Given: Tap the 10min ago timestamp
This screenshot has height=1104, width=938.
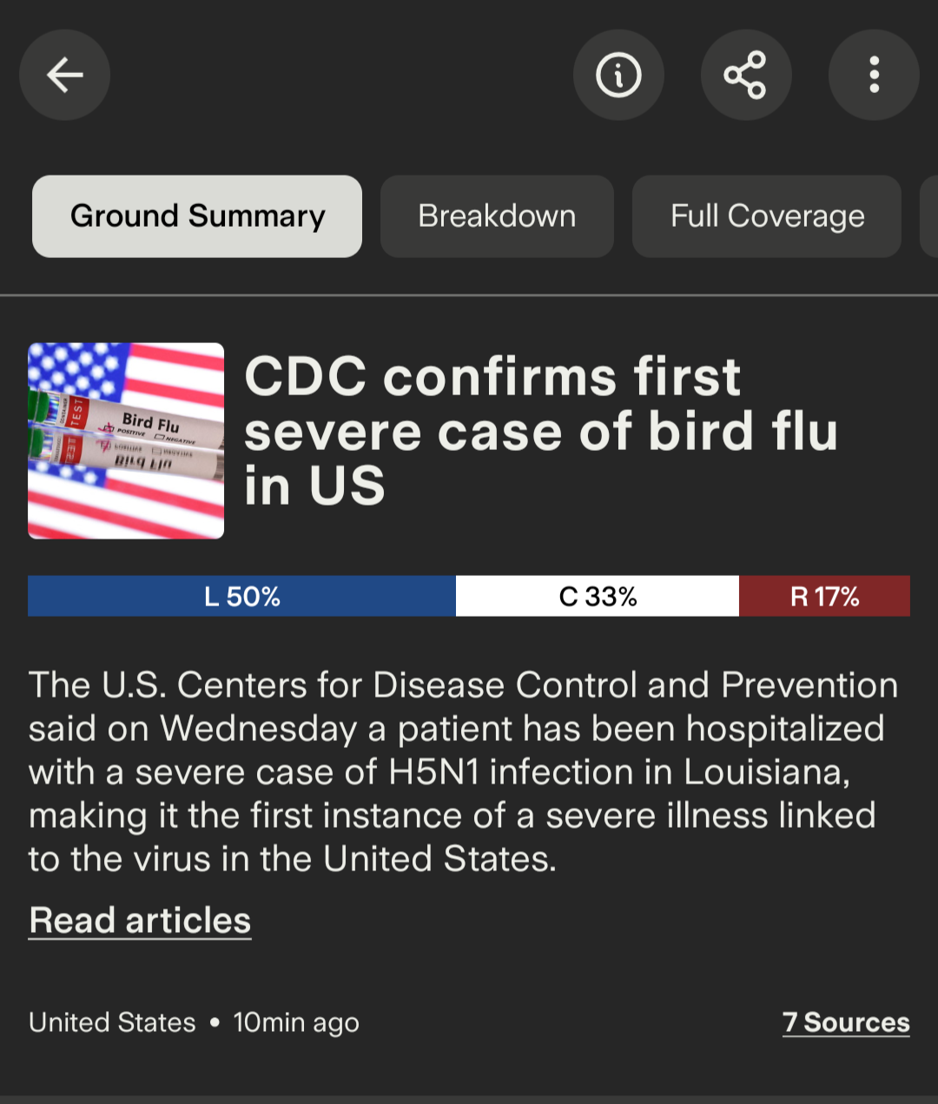Looking at the screenshot, I should click(x=296, y=1023).
